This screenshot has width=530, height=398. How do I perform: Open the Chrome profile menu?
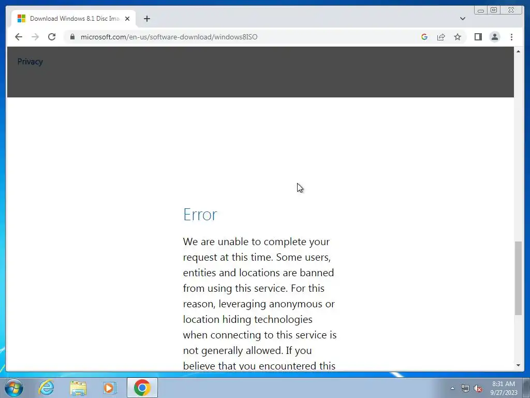494,37
